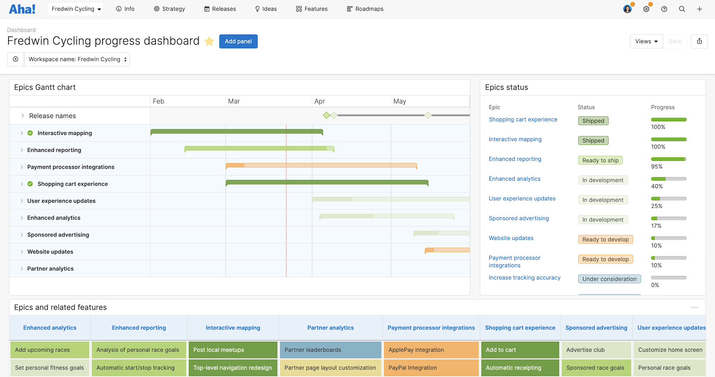The height and width of the screenshot is (377, 715).
Task: Switch to the Features section
Action: pyautogui.click(x=311, y=9)
